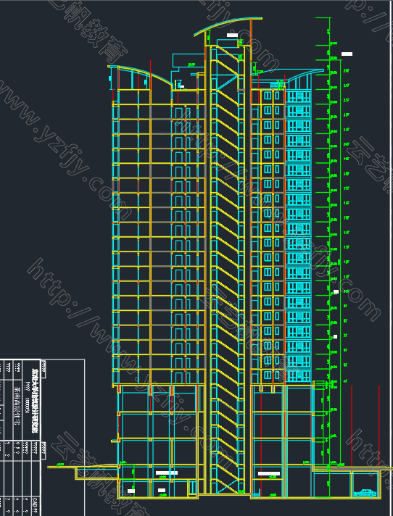Click the car symbol in the underground garage
Screen dimensions: 393x516
[365, 493]
